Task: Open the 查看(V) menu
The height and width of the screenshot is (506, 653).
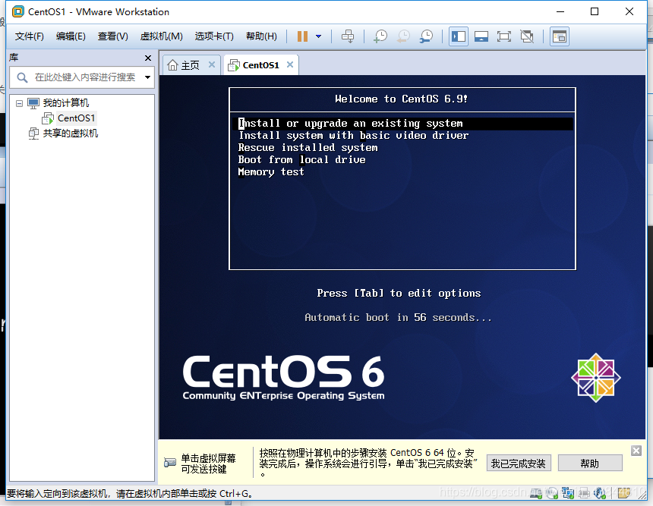Action: (113, 36)
